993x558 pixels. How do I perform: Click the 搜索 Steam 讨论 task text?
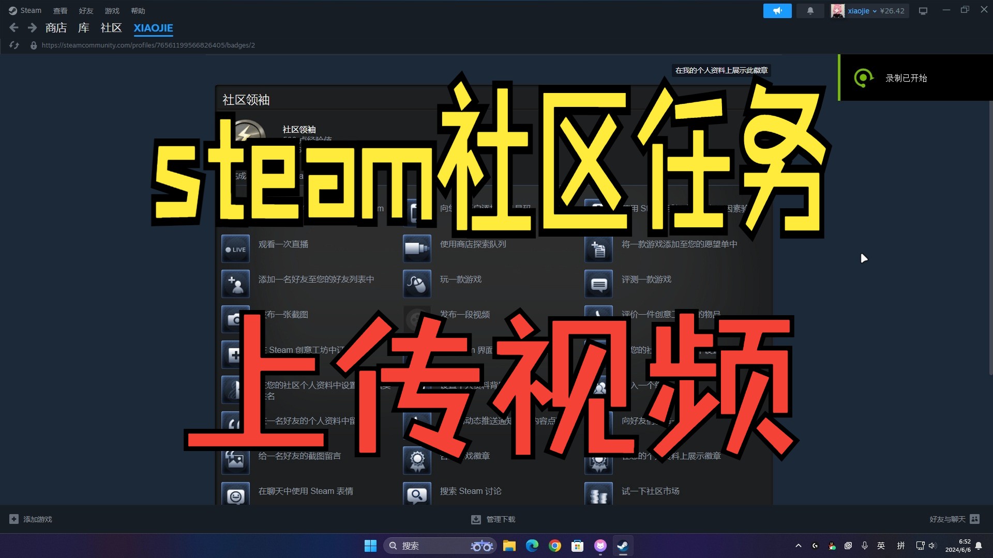(471, 491)
